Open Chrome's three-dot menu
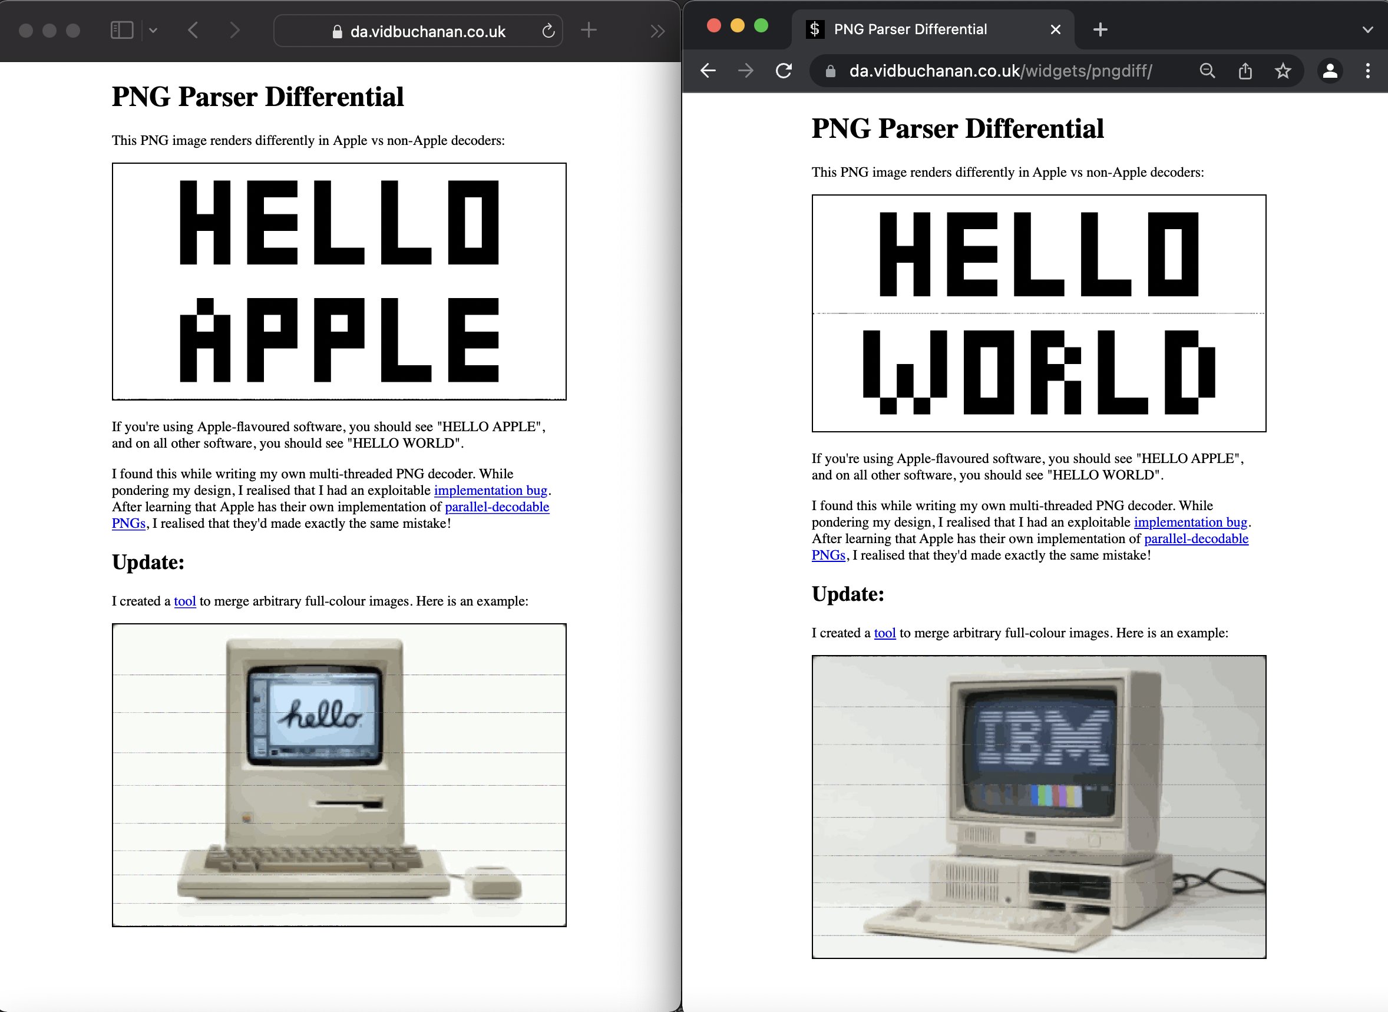 (1368, 71)
